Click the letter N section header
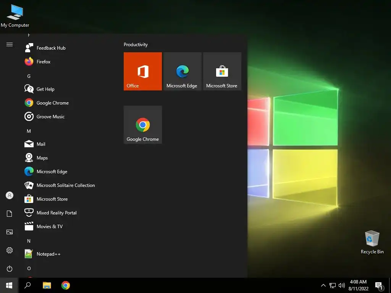 tap(29, 241)
